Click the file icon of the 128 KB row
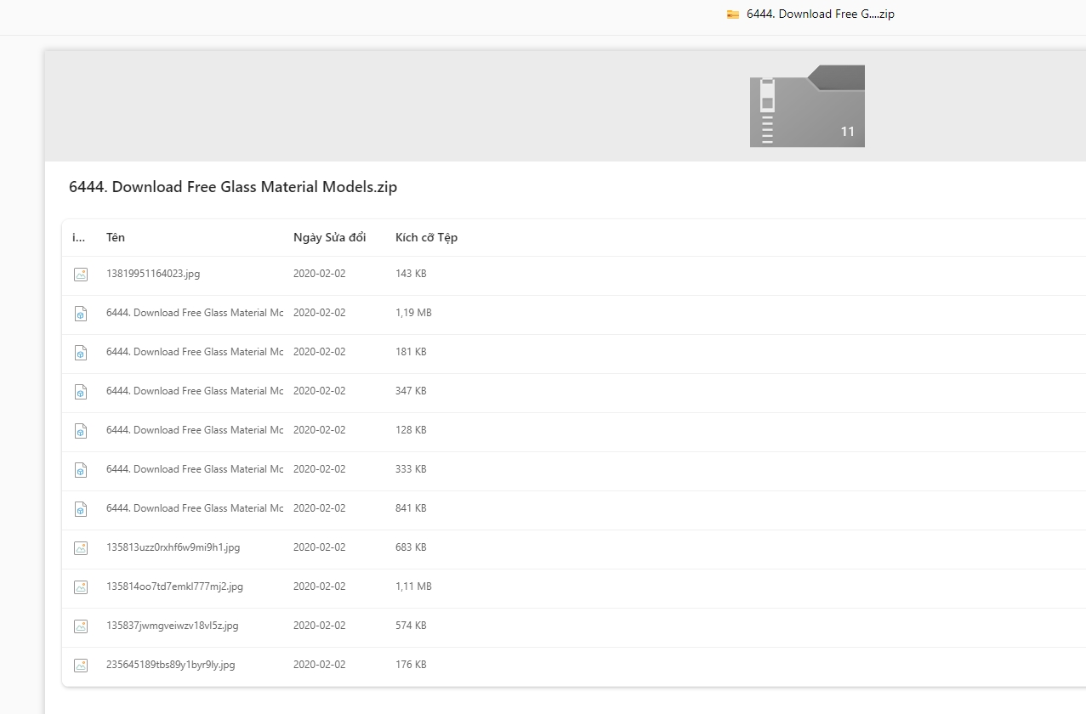 [x=81, y=431]
